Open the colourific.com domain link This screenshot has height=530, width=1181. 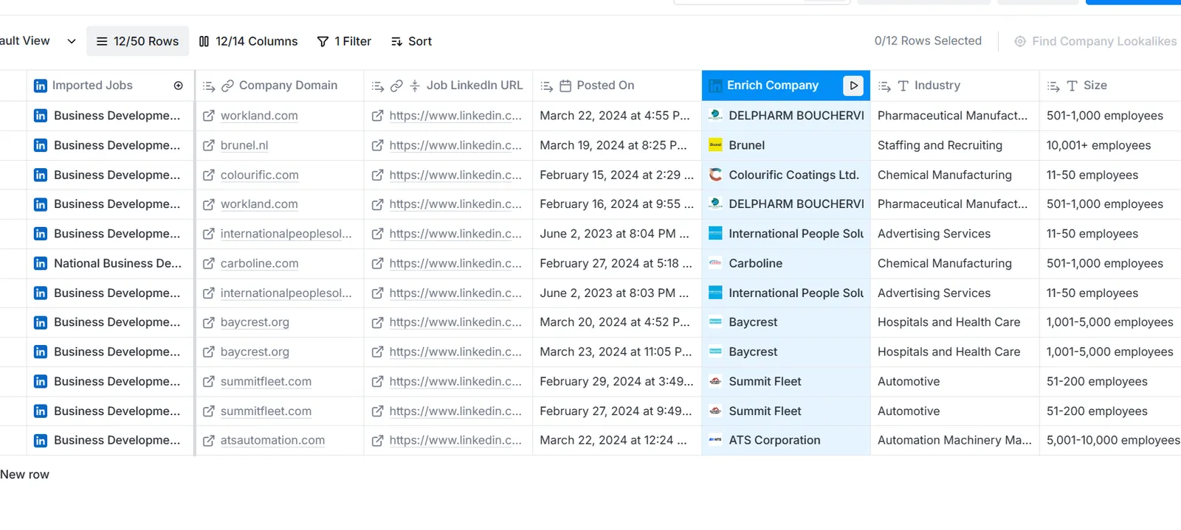click(x=260, y=175)
